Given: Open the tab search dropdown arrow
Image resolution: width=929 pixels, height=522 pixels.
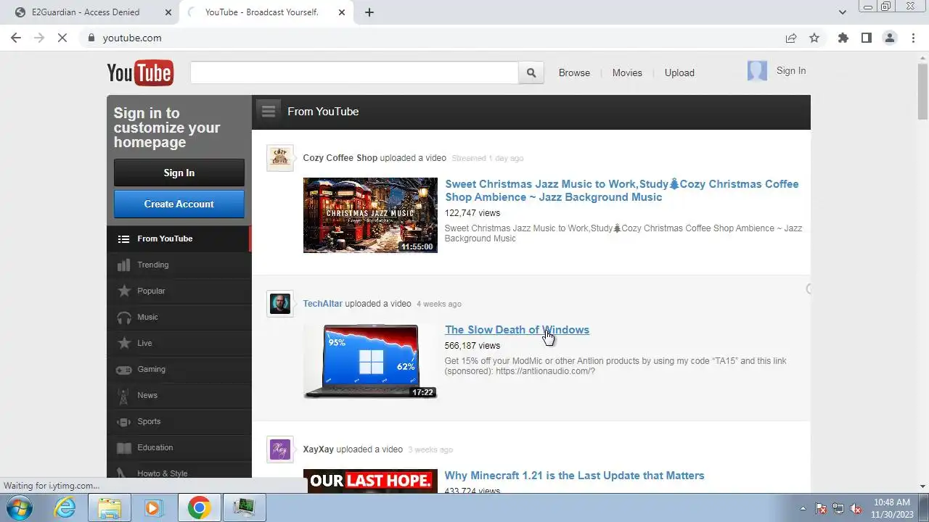Looking at the screenshot, I should pos(843,12).
